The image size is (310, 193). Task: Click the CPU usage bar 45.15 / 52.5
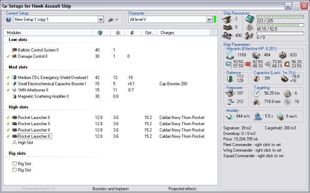pos(280,25)
